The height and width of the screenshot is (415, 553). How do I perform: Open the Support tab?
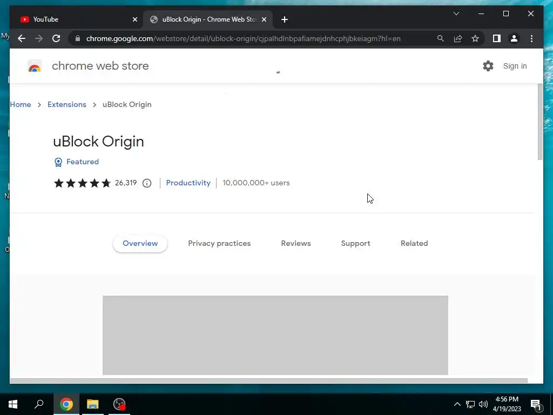click(x=355, y=244)
